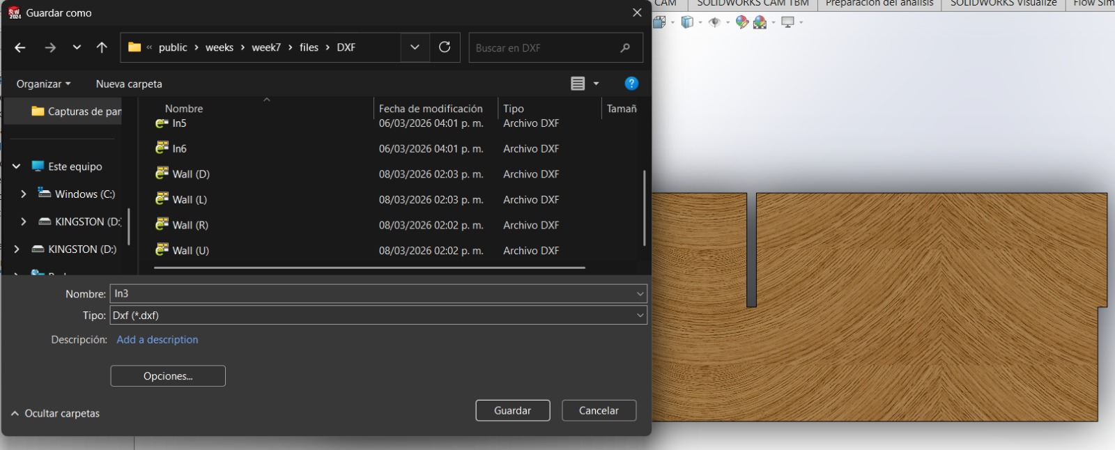The height and width of the screenshot is (450, 1115).
Task: Select 'week7' in the breadcrumb path
Action: pos(266,47)
